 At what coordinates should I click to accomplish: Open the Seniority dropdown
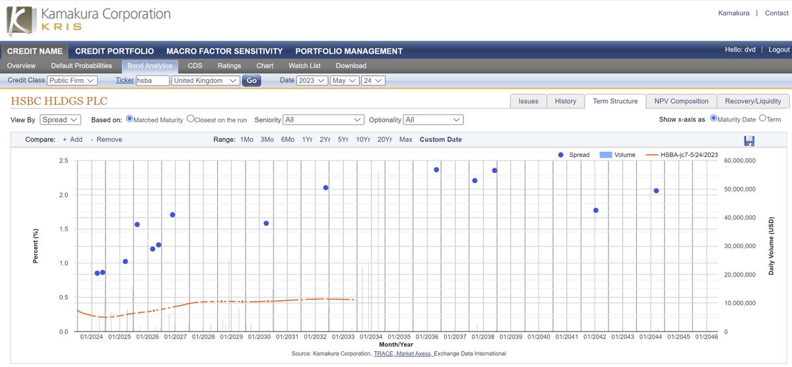pyautogui.click(x=323, y=119)
